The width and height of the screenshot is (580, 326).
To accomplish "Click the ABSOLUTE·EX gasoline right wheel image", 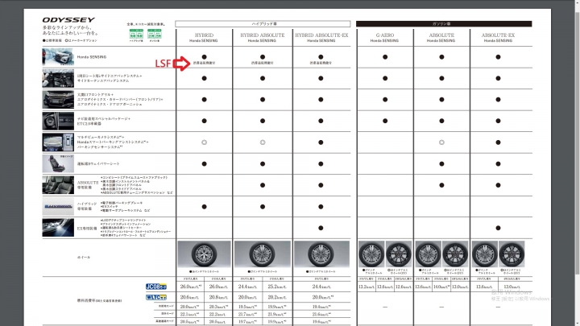I will 512,254.
